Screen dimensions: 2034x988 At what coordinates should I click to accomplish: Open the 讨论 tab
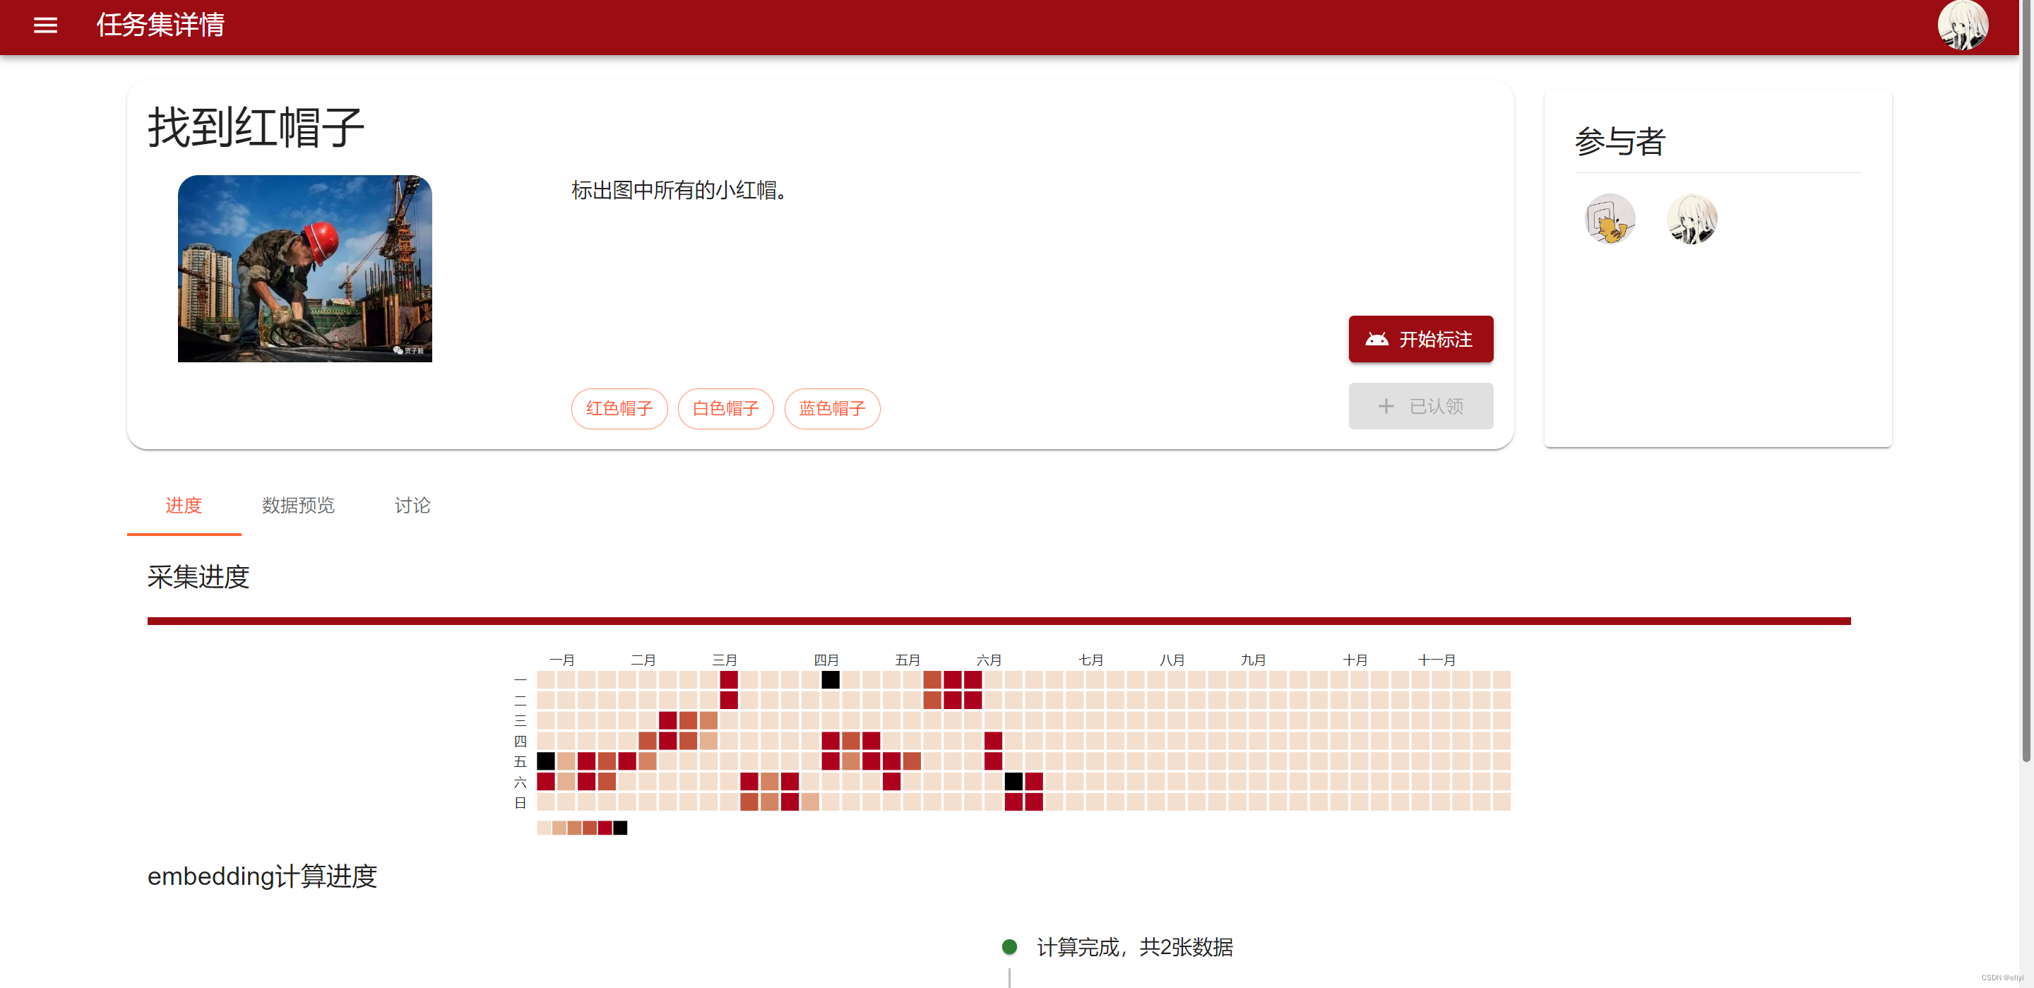click(412, 506)
